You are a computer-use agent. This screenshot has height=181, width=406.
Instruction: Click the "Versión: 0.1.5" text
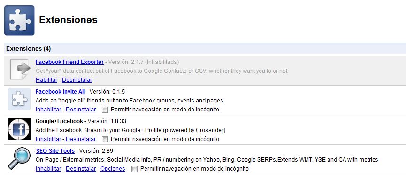107,92
